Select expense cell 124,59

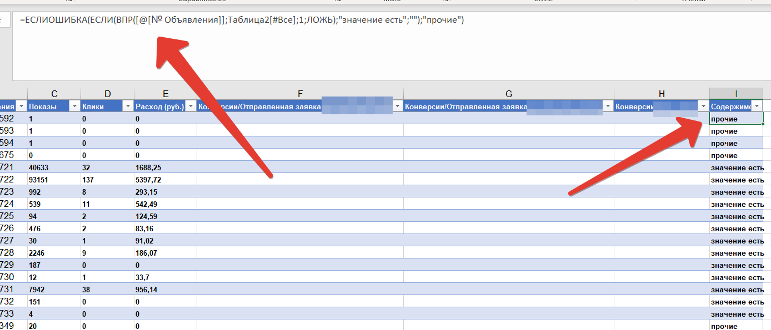166,216
